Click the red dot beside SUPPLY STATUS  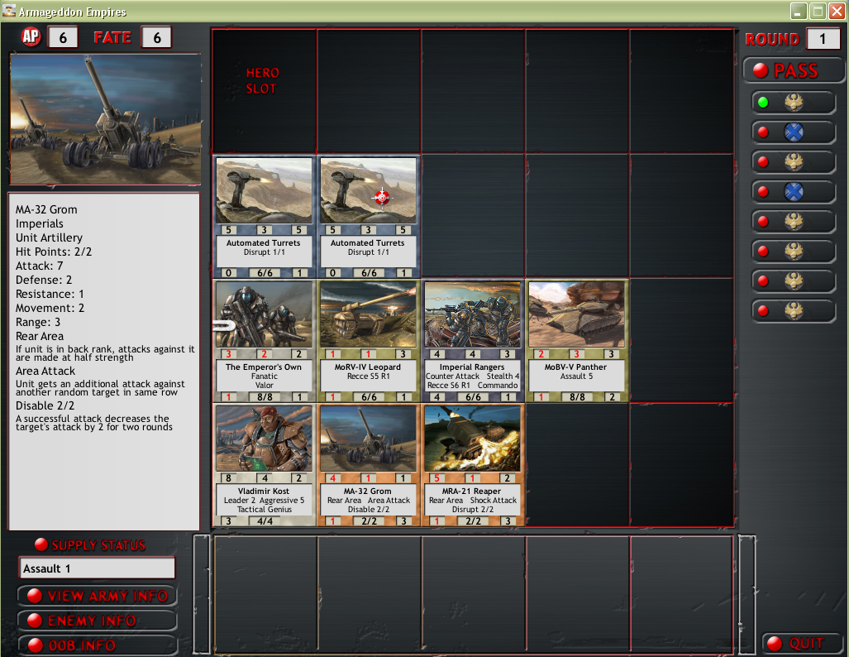coord(41,544)
